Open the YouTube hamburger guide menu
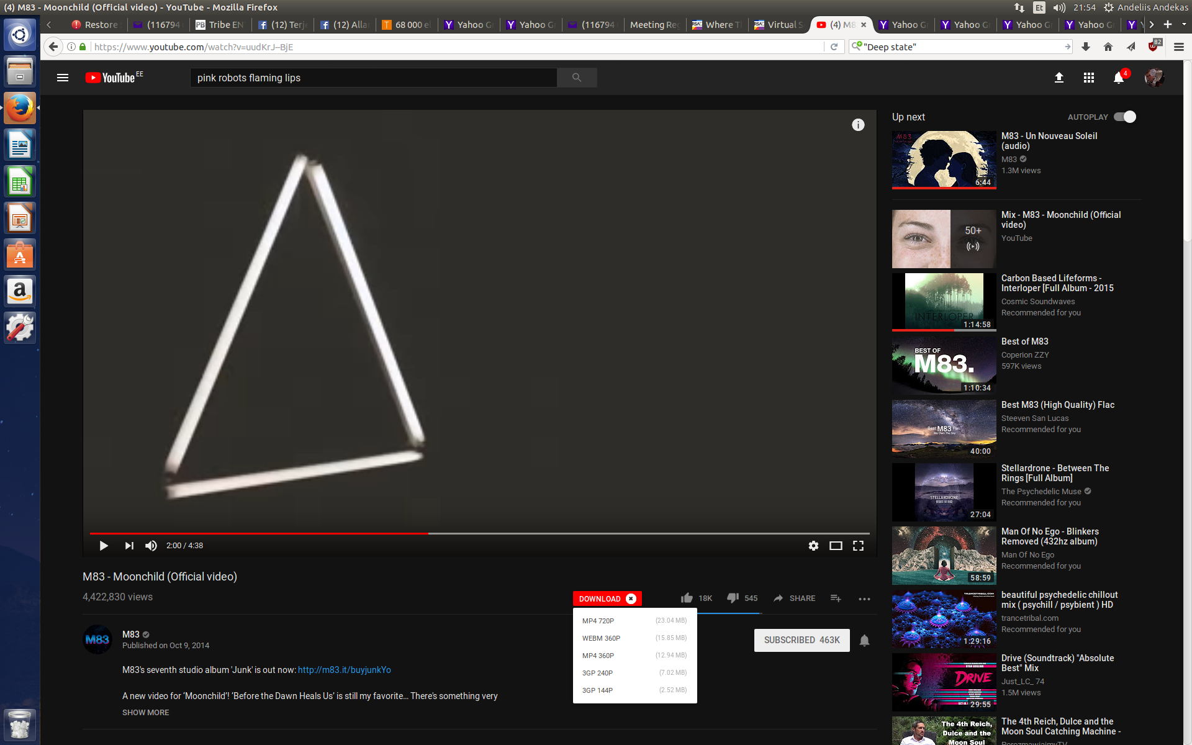 pyautogui.click(x=63, y=78)
